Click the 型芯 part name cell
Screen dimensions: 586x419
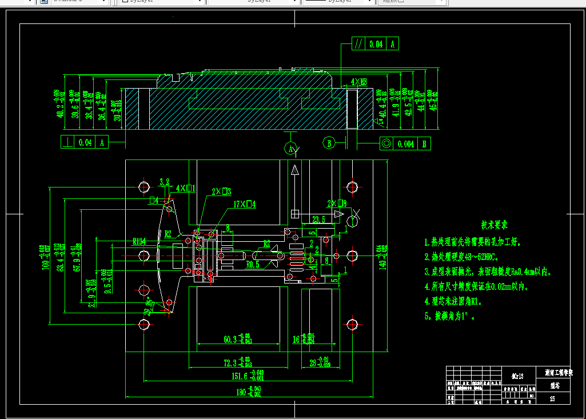pyautogui.click(x=553, y=385)
